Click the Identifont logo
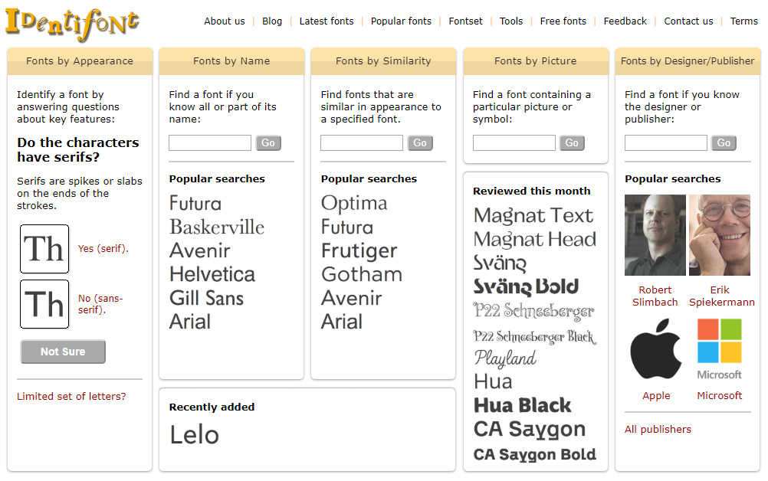The image size is (768, 481). tap(72, 24)
